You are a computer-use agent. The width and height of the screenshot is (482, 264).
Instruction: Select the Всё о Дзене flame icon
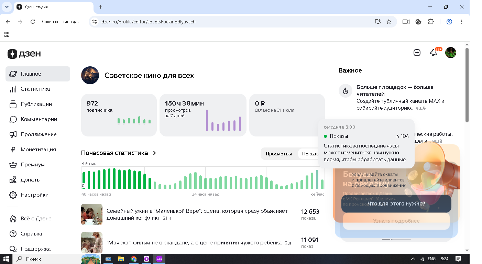(13, 219)
